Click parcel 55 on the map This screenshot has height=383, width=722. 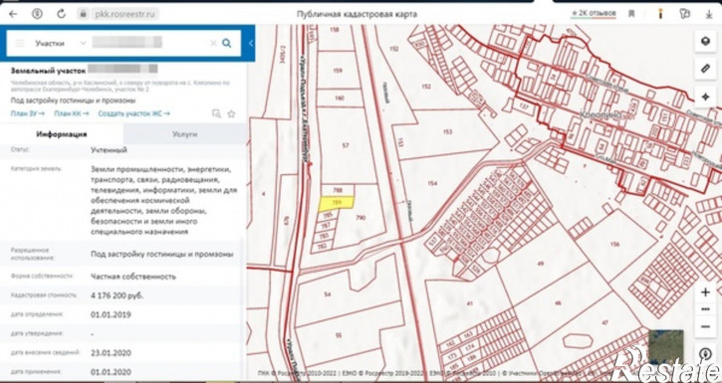coord(339,335)
